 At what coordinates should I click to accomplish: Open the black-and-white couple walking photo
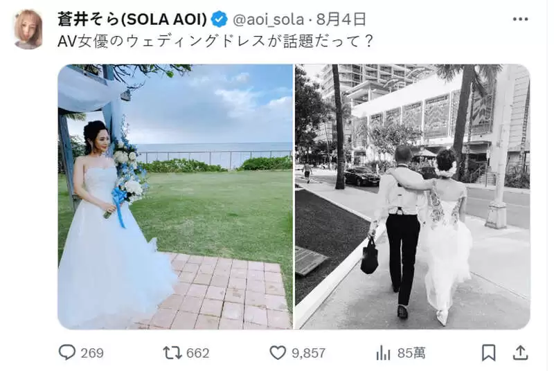point(412,197)
